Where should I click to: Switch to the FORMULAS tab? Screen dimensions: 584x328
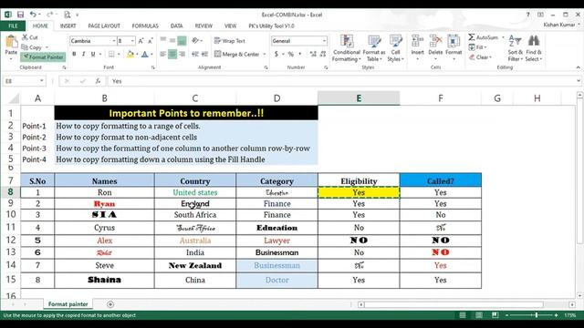pos(145,26)
